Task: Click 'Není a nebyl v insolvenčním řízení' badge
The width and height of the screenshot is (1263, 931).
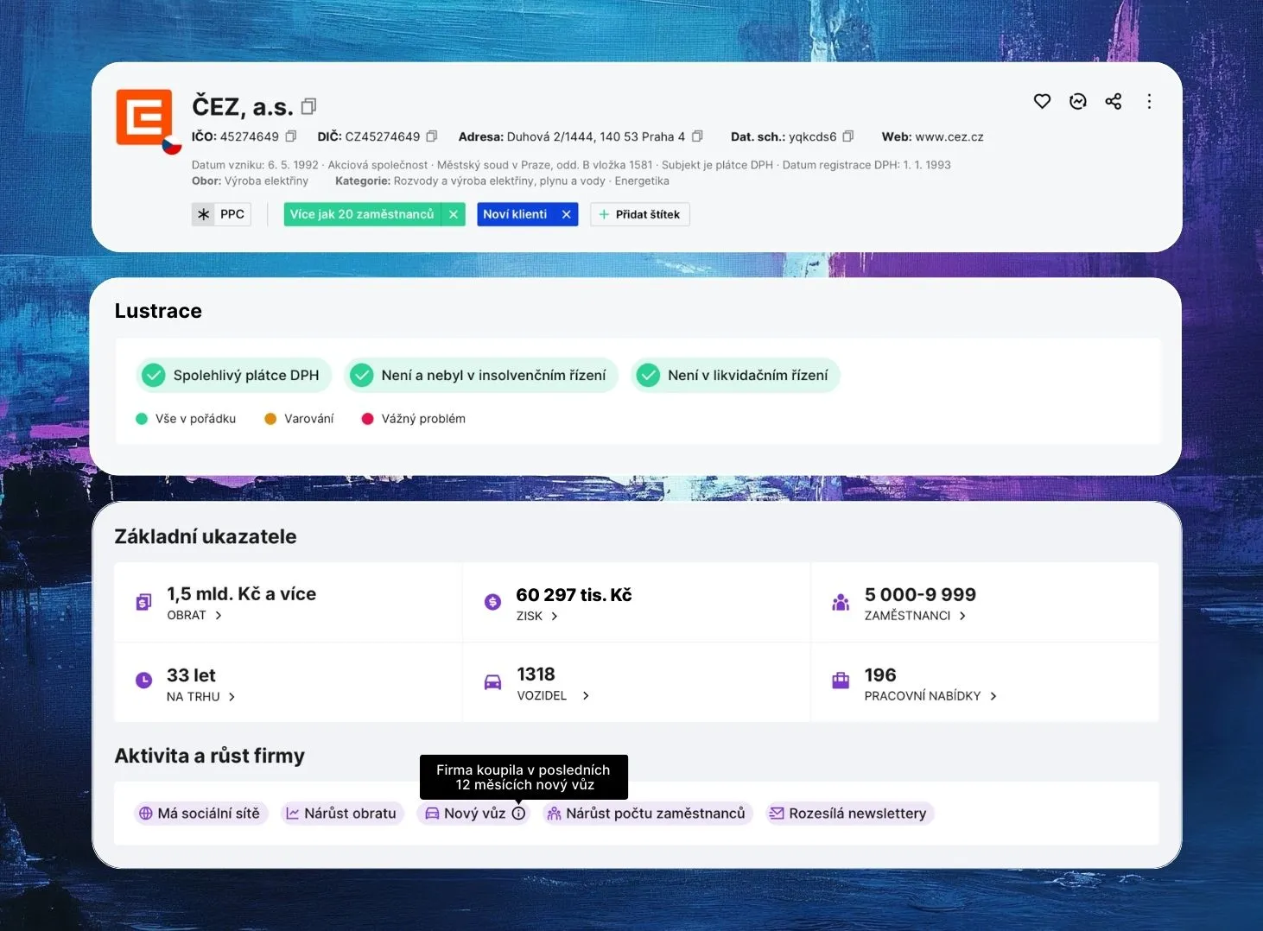Action: pyautogui.click(x=481, y=375)
